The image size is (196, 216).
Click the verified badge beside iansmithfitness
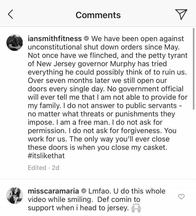(87, 39)
